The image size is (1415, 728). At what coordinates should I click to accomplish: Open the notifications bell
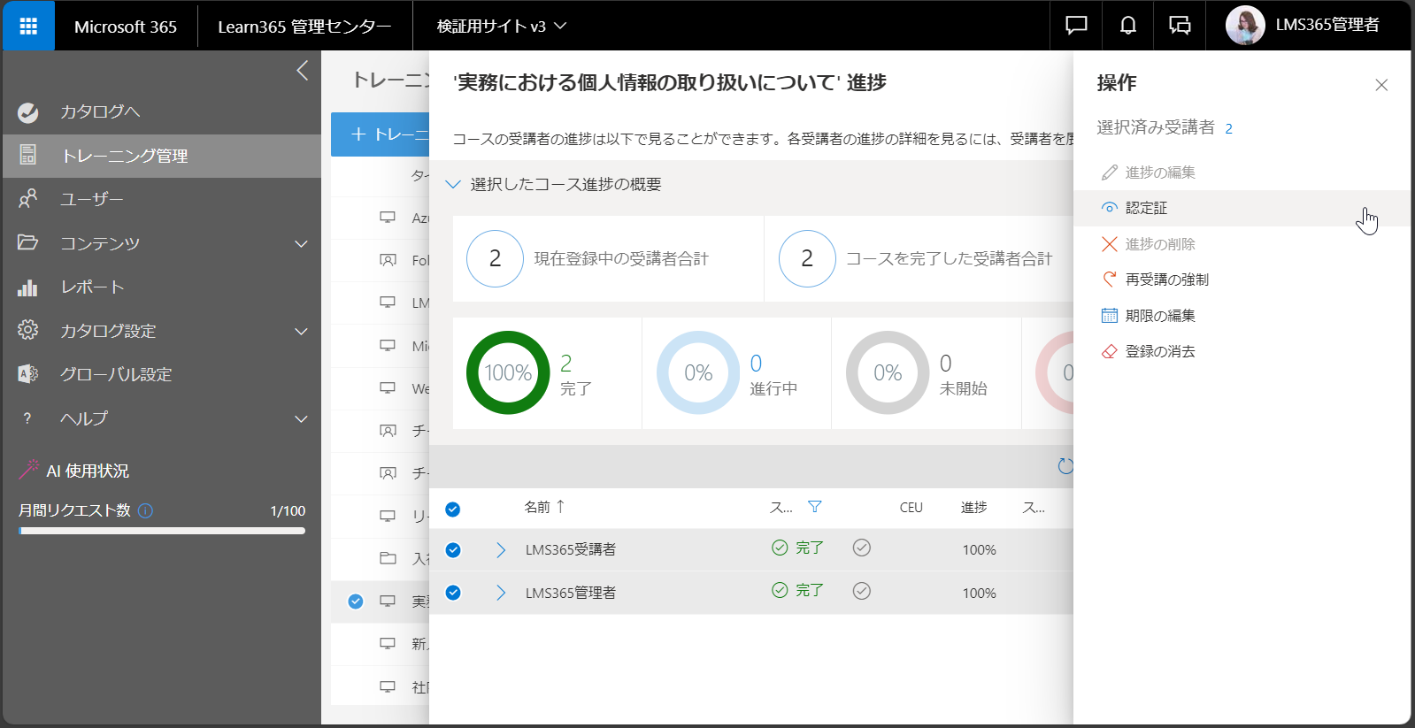coord(1128,26)
